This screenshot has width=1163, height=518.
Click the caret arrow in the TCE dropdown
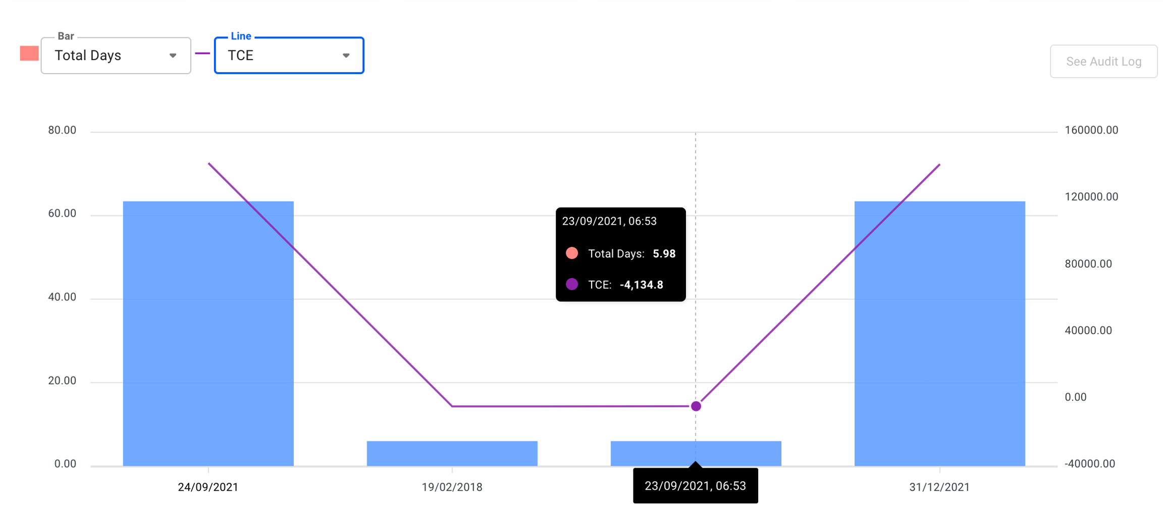(x=346, y=55)
